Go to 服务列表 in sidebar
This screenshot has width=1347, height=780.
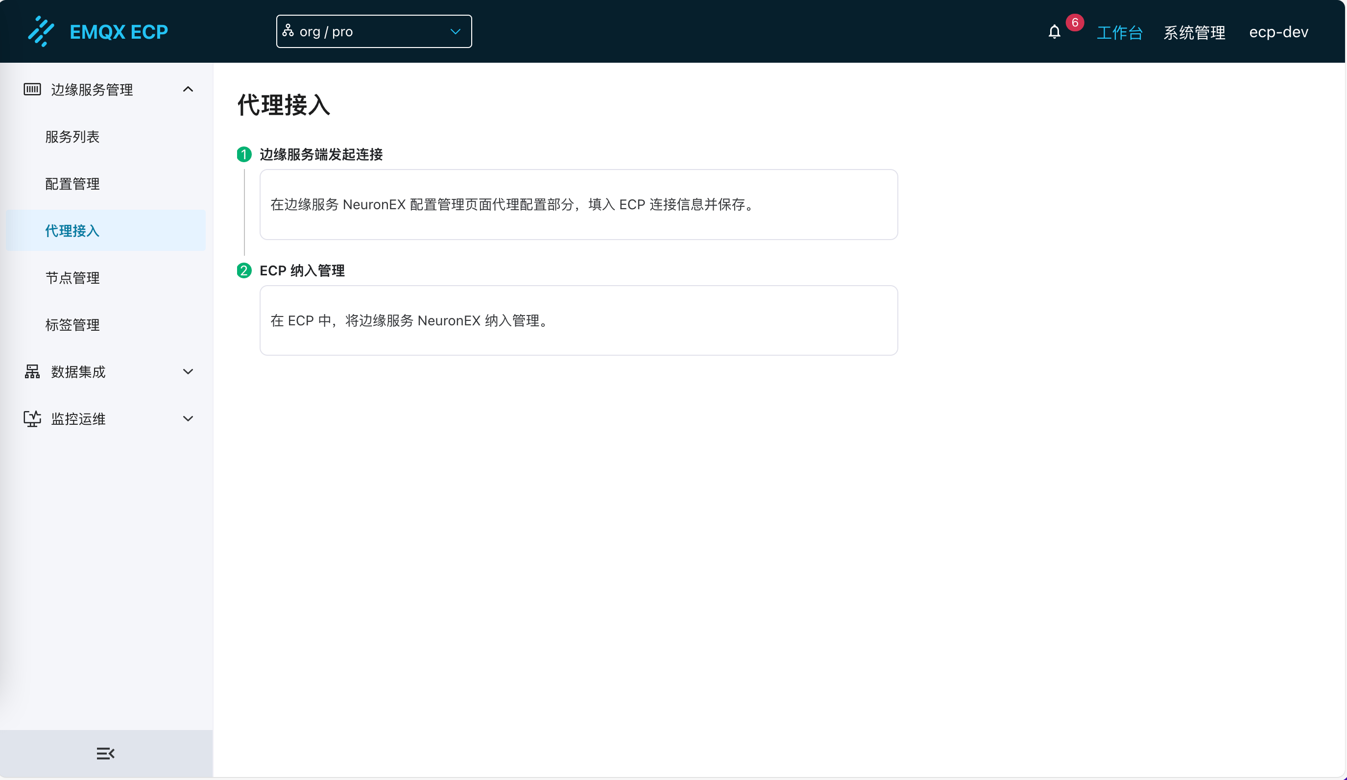click(x=72, y=137)
